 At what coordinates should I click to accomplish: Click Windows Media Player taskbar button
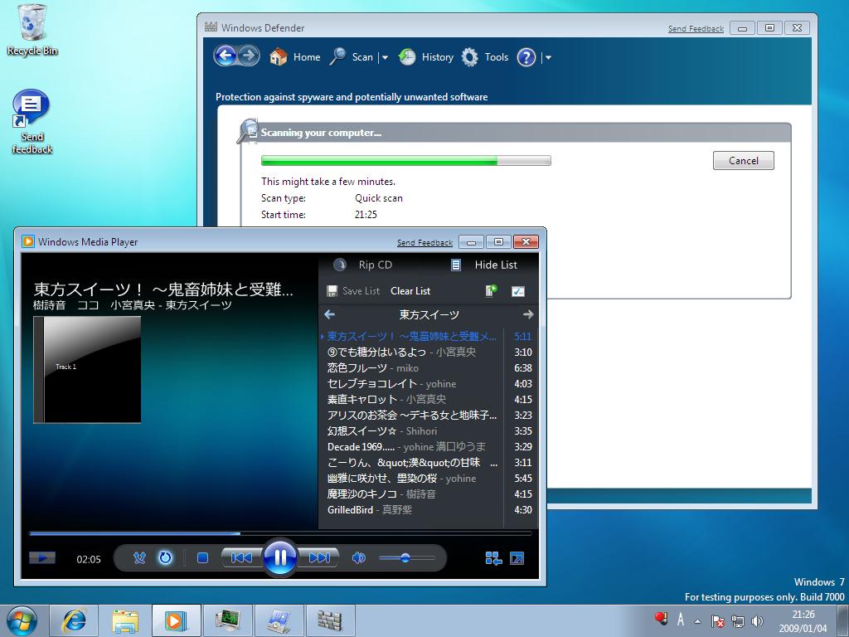177,620
